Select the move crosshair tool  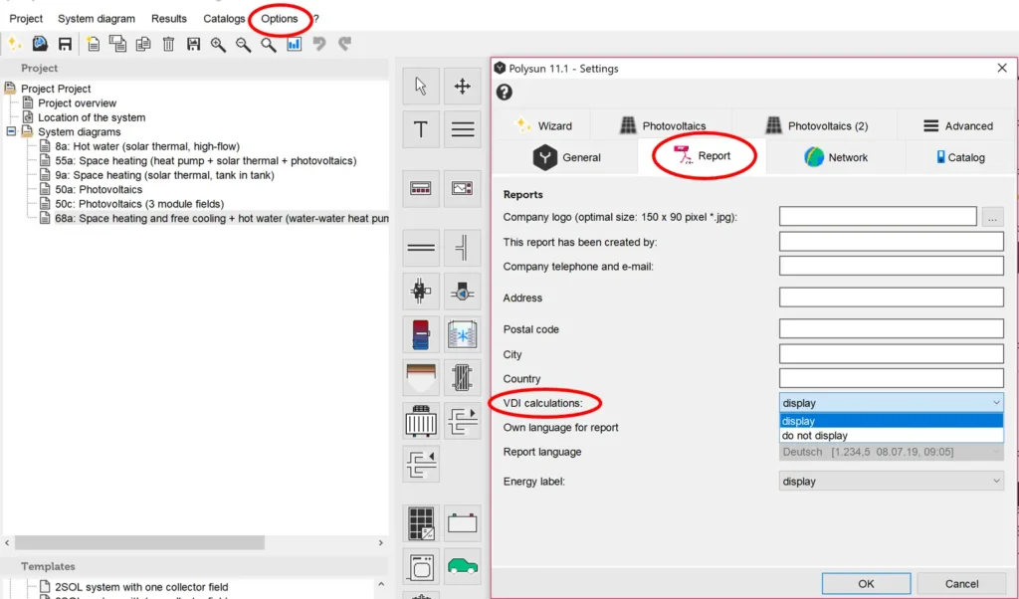pos(462,87)
